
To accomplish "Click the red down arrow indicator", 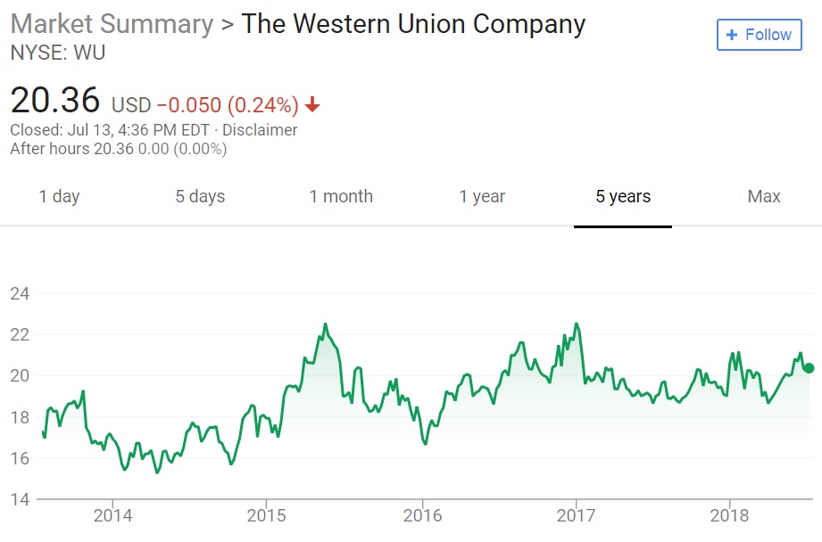I will (312, 105).
